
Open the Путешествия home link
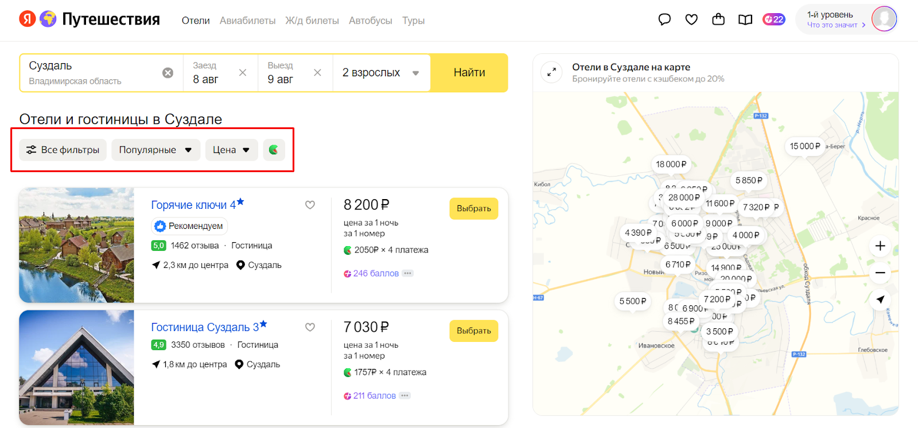pos(111,19)
